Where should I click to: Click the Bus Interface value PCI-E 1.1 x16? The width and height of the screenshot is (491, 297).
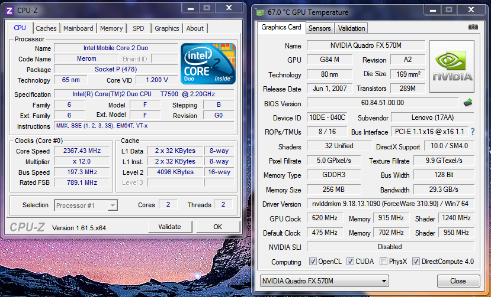point(429,132)
